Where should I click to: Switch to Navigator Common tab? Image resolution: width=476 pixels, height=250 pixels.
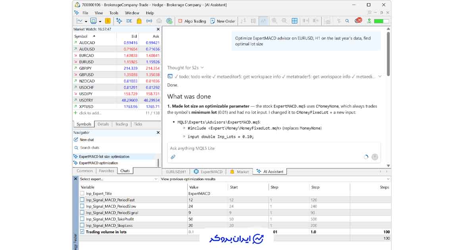(85, 171)
